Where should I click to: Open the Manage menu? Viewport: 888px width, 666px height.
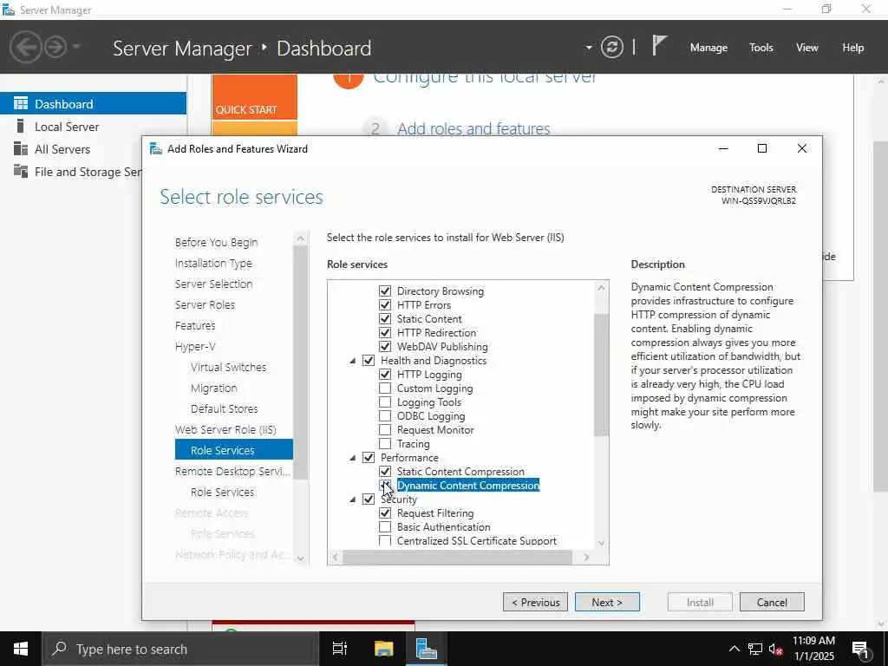[708, 48]
